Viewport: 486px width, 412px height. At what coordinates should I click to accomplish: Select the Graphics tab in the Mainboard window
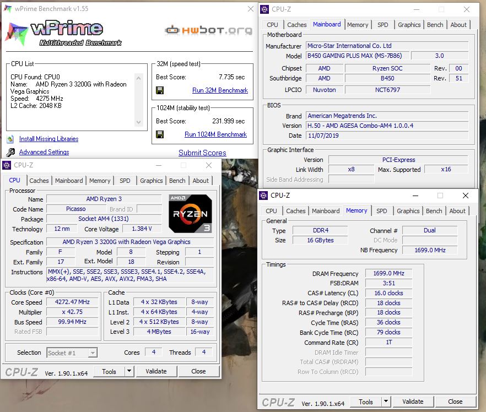pos(409,25)
